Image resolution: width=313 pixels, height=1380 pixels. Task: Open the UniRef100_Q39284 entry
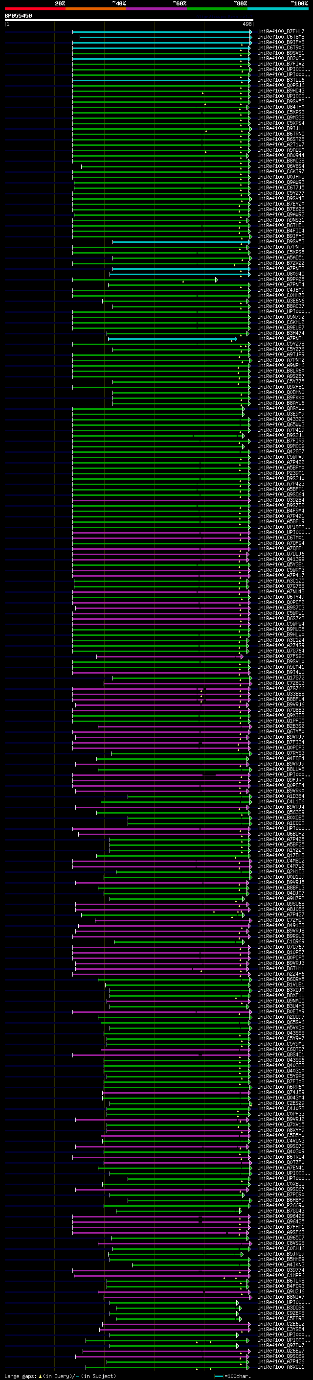(280, 500)
